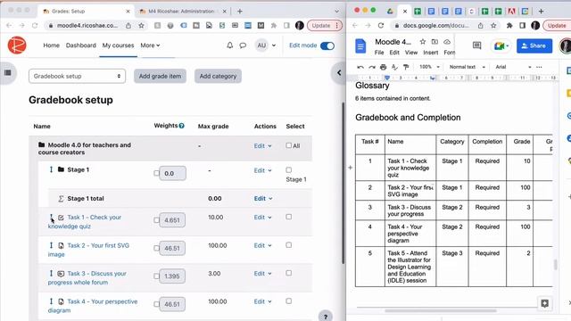Bookmark the Moodle page with star

(141, 26)
